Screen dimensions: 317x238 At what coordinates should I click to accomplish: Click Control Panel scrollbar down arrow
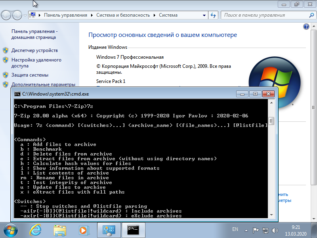313,219
